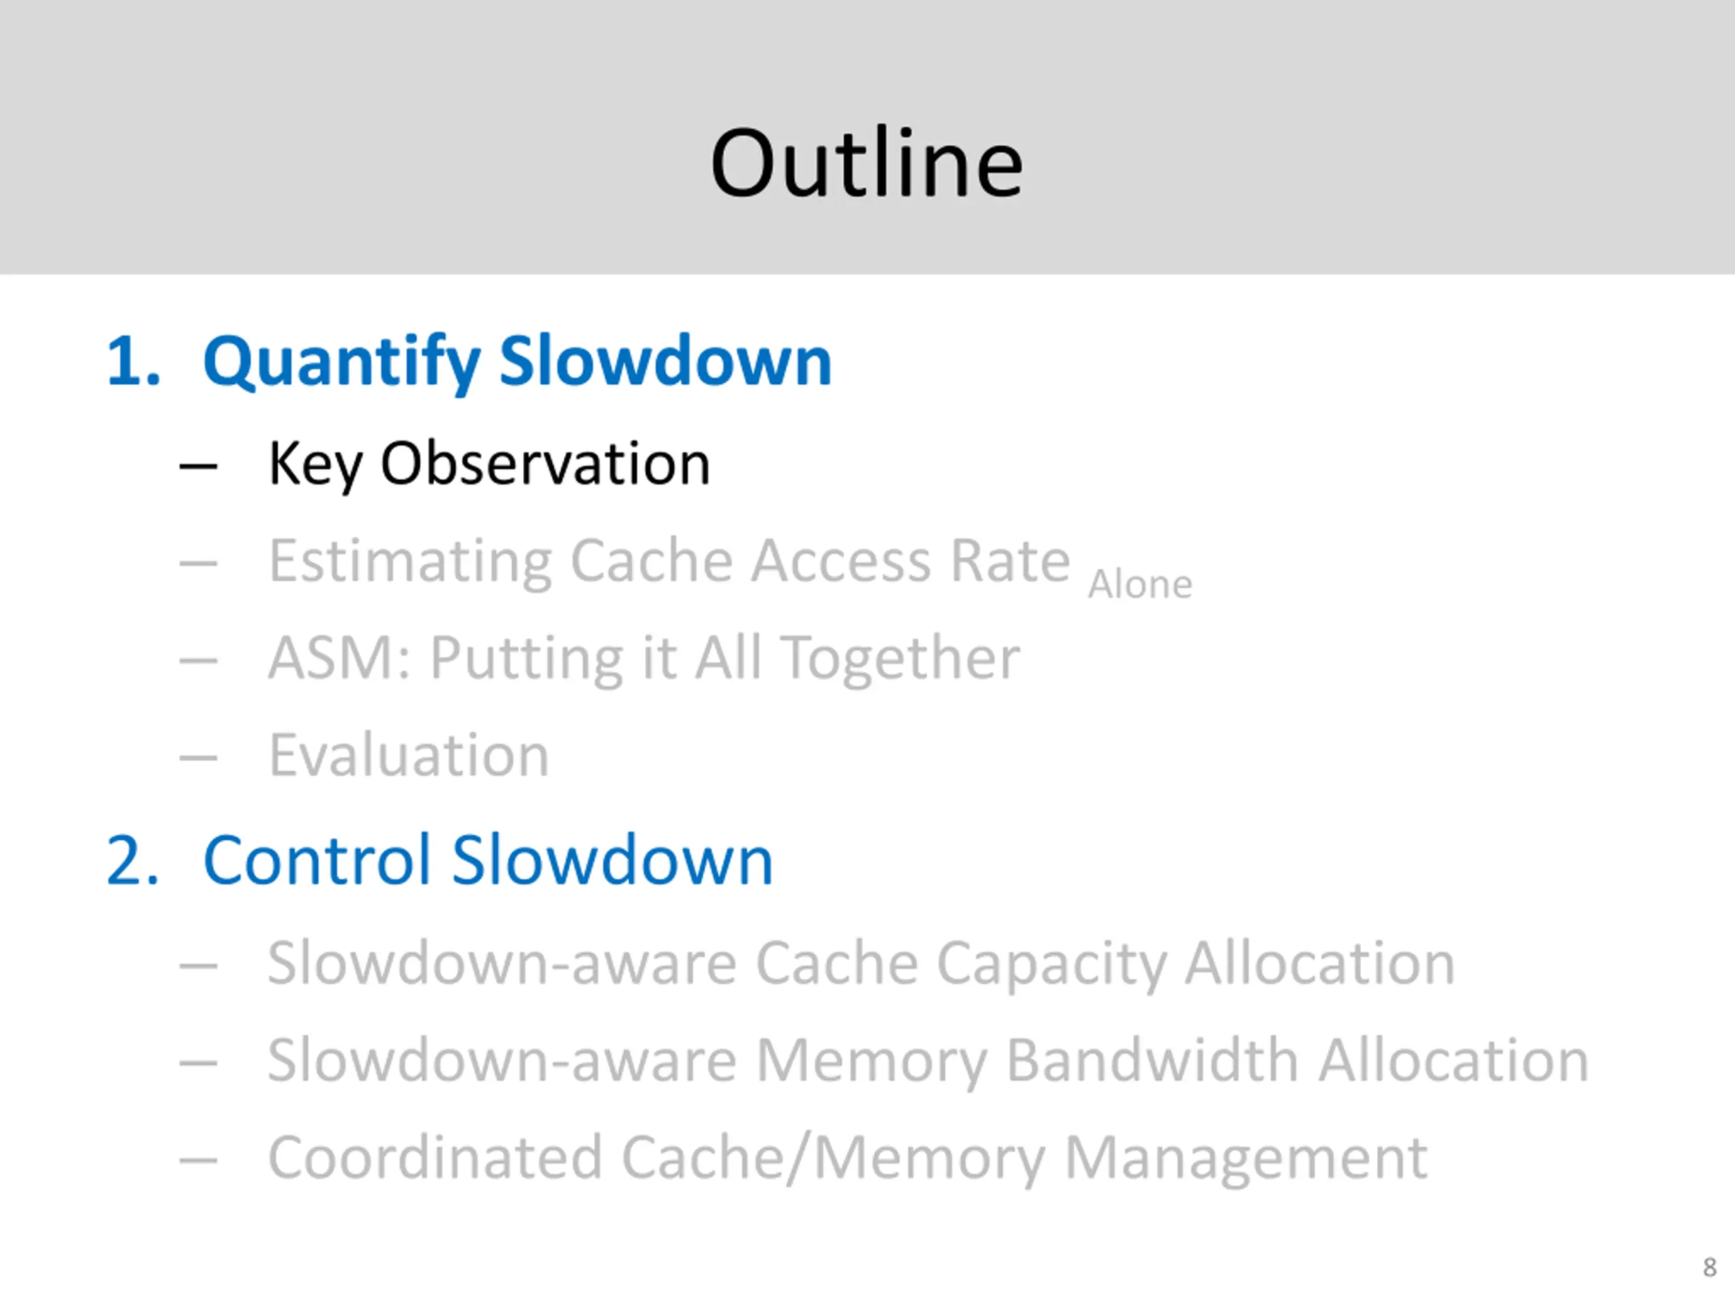Click the number "2." list marker
Image resolution: width=1735 pixels, height=1301 pixels.
pos(133,861)
